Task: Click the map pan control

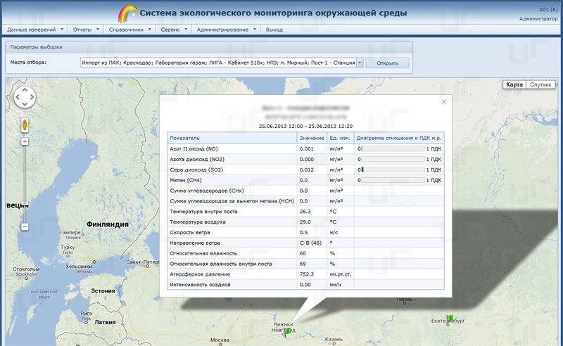Action: 25,97
